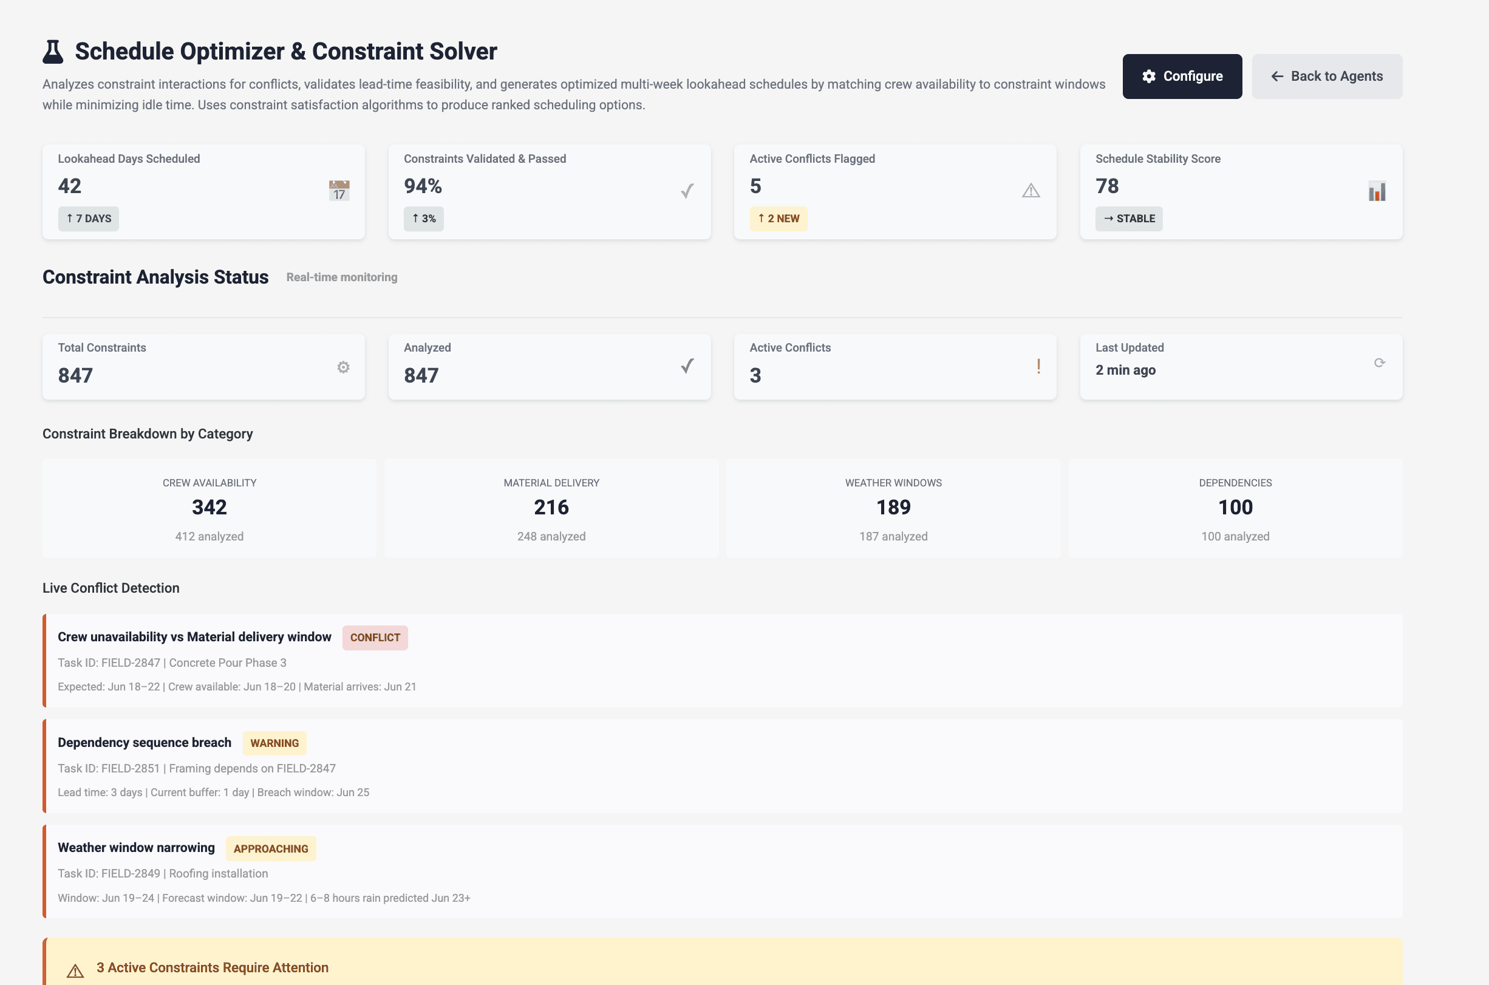Select the Crew Availability breakdown card
Viewport: 1489px width, 985px height.
point(208,508)
